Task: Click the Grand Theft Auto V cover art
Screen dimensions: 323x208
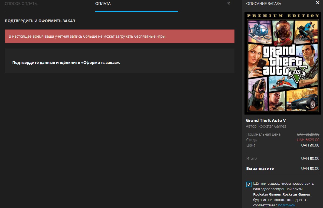Action: click(x=283, y=63)
